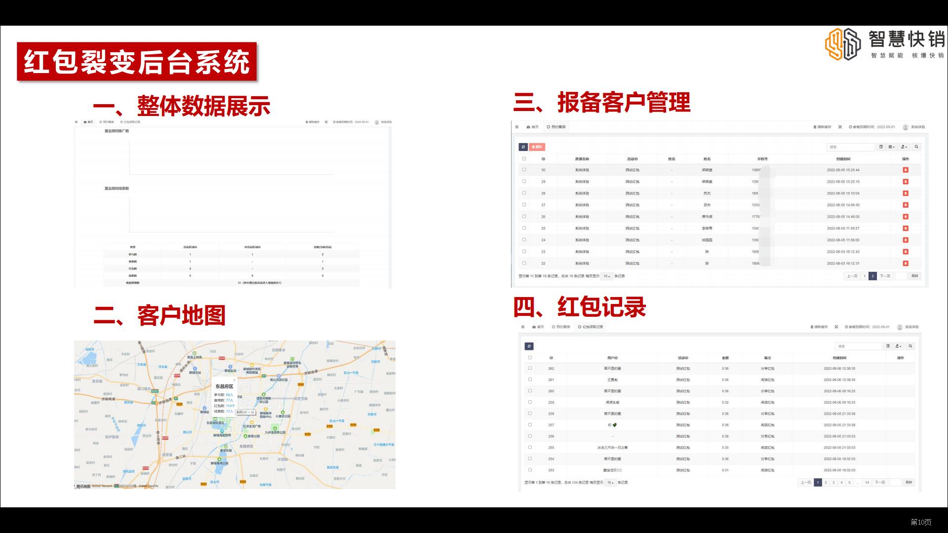This screenshot has height=533, width=948.
Task: Click refresh icon in 红包记录 table toolbar
Action: (529, 346)
